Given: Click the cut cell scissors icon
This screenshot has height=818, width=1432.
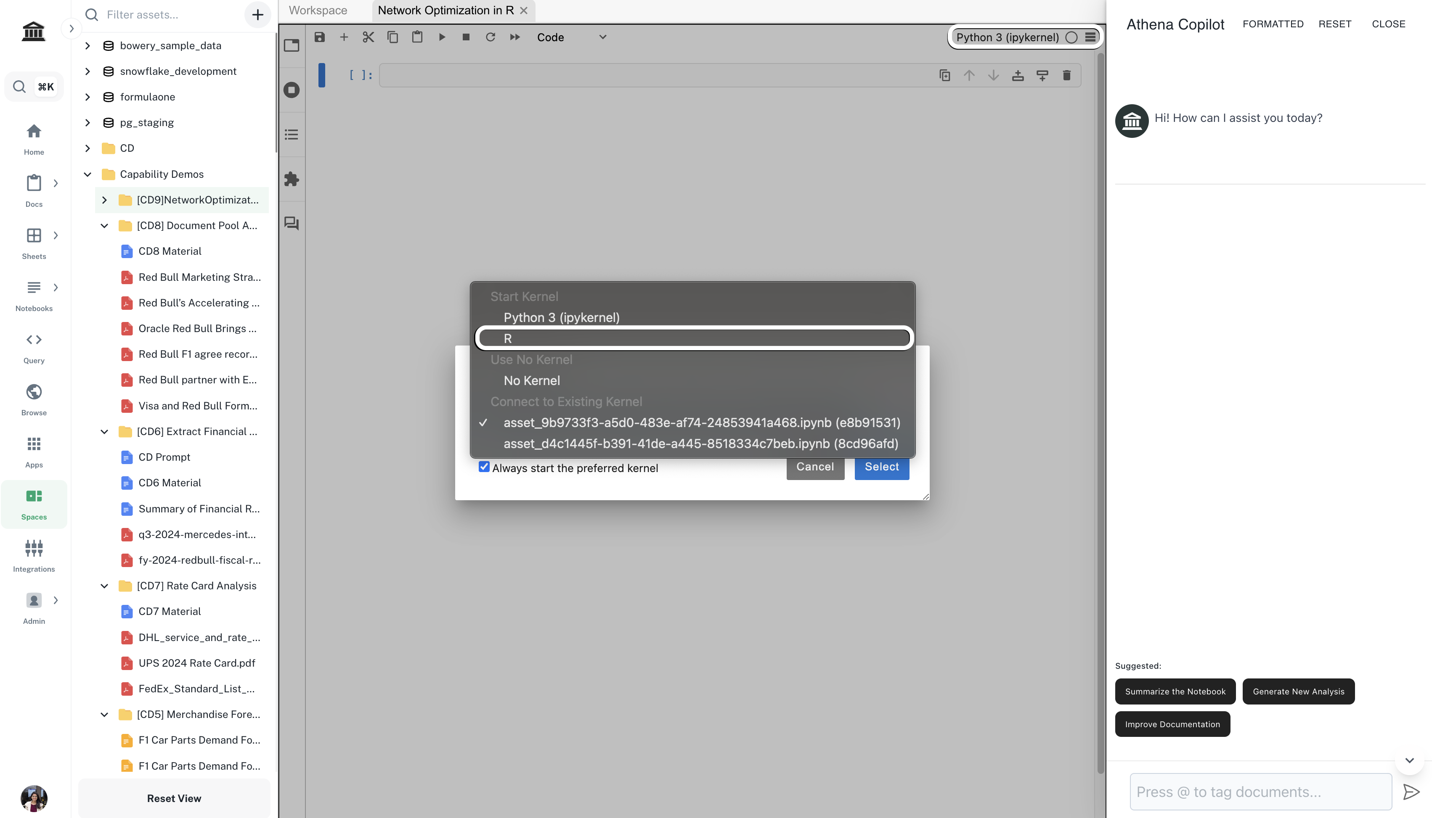Looking at the screenshot, I should [x=368, y=37].
